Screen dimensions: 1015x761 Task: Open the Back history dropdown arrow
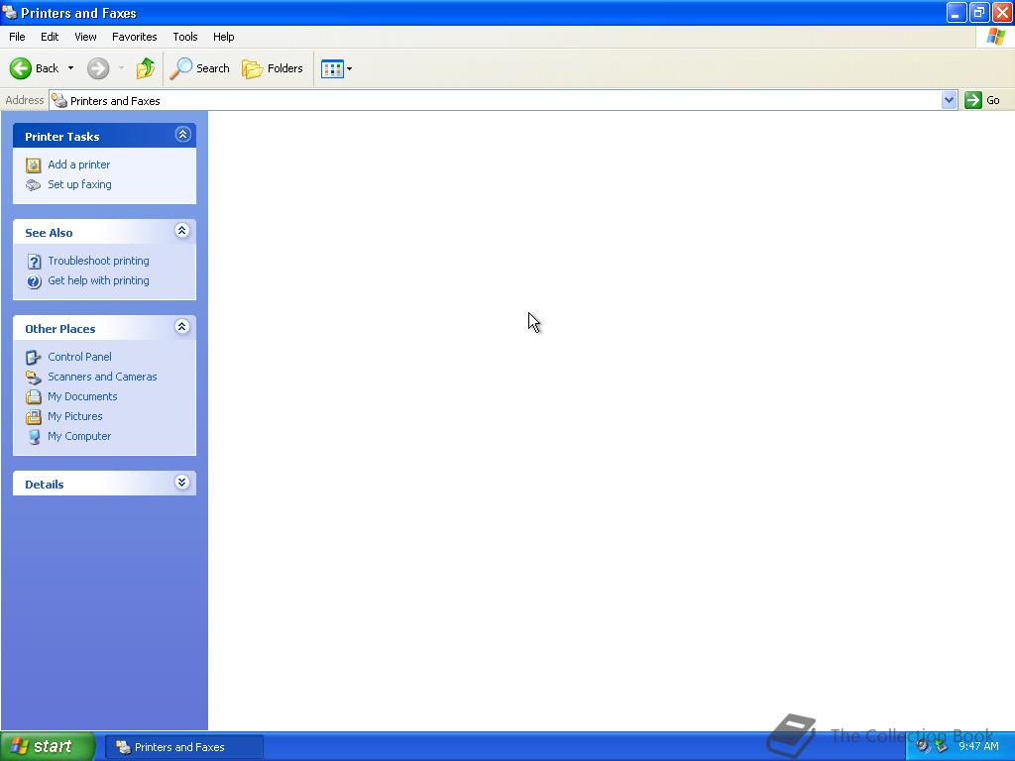click(x=70, y=68)
